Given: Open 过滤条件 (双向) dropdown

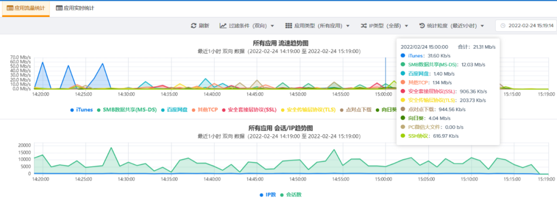Looking at the screenshot, I should click(x=247, y=26).
